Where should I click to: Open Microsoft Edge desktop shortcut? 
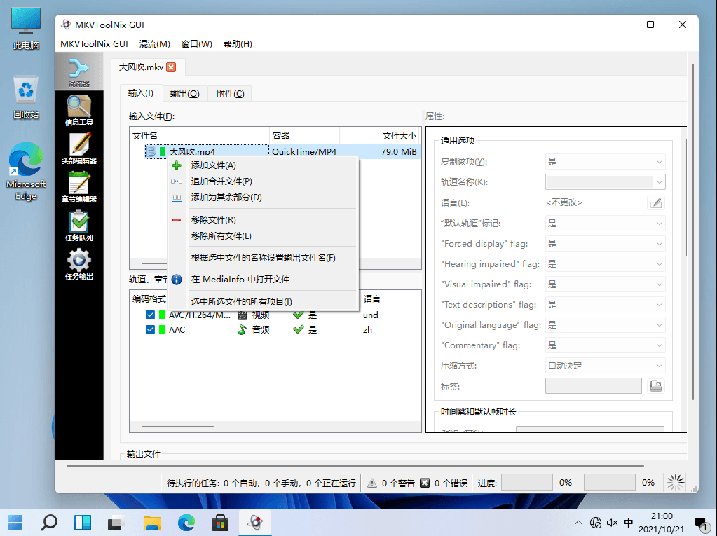(x=26, y=172)
